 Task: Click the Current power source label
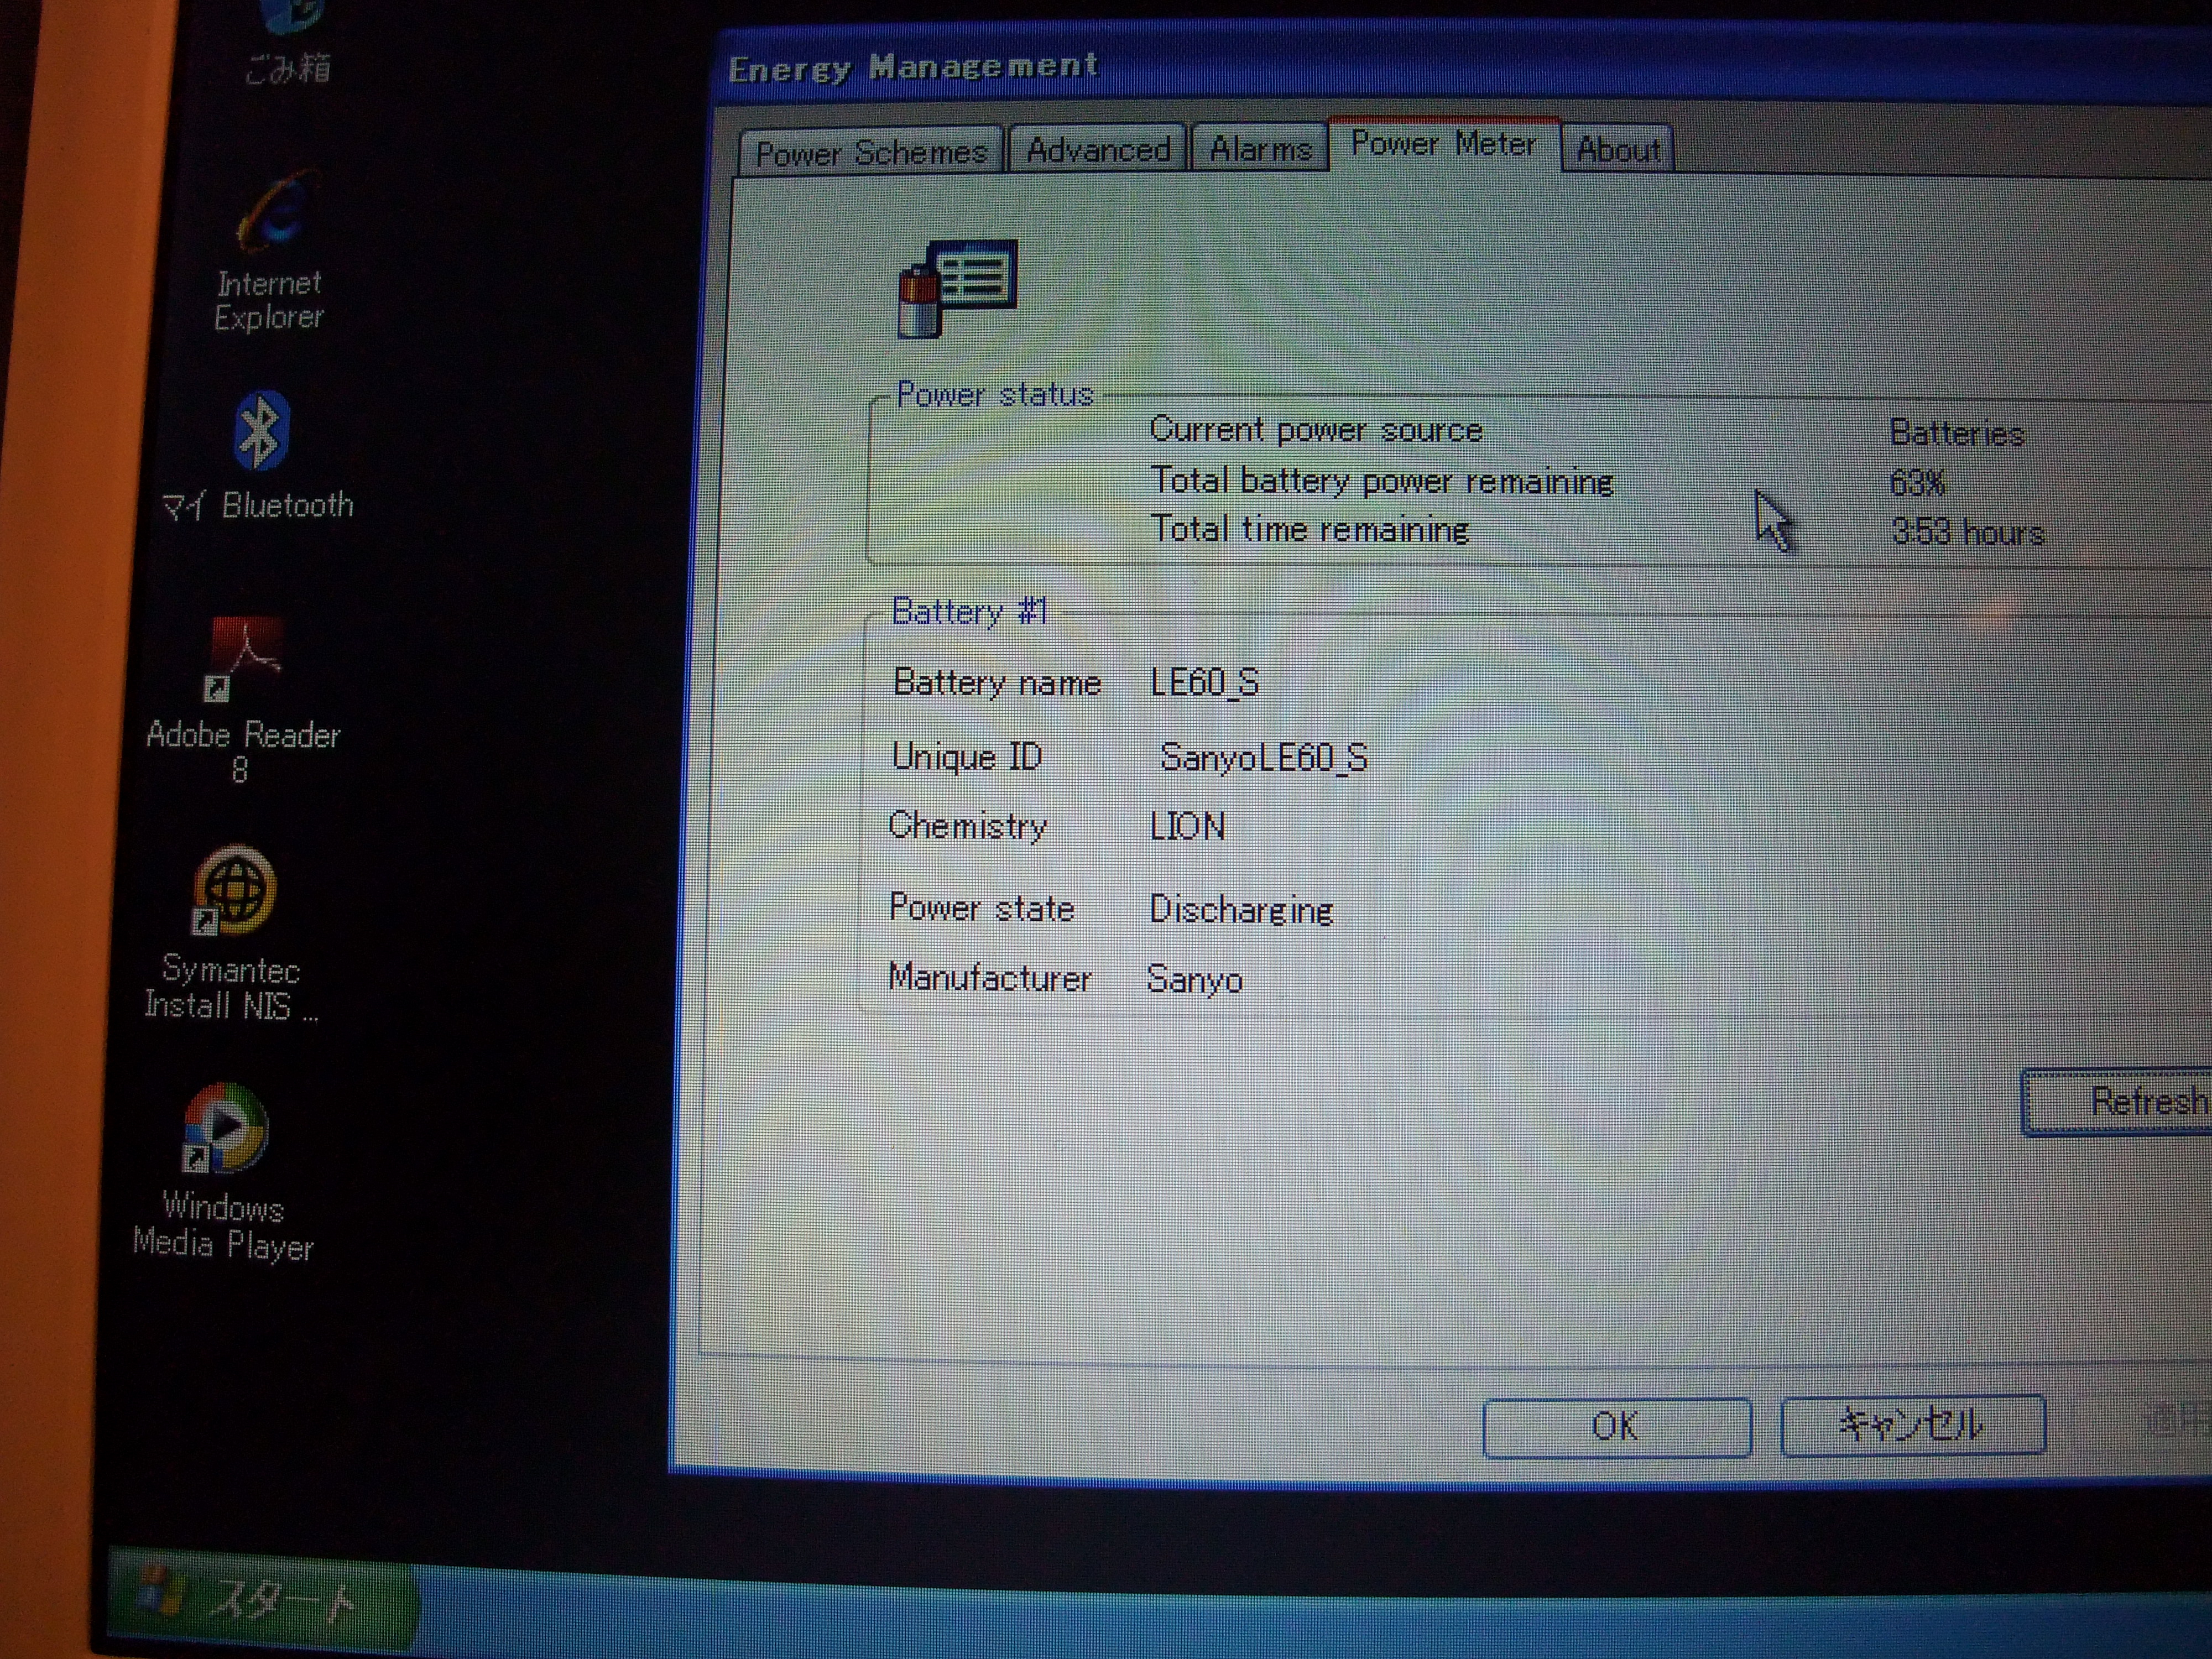pyautogui.click(x=1316, y=430)
